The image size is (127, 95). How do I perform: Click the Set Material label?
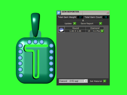tap(96, 81)
